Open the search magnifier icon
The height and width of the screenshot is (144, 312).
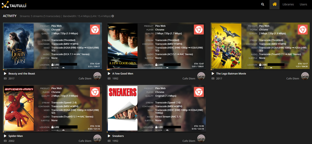263,4
